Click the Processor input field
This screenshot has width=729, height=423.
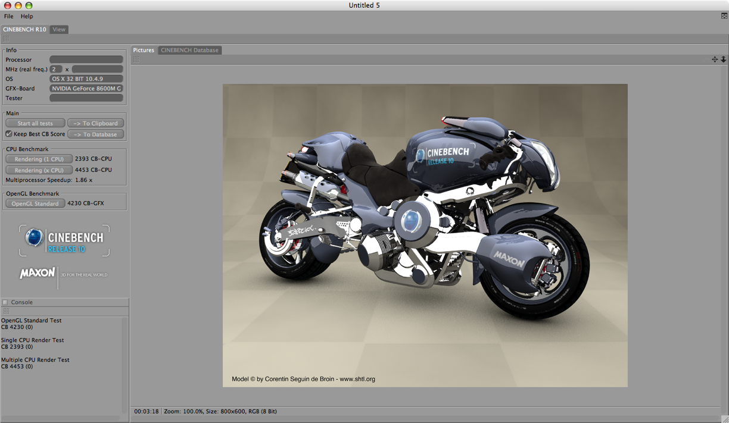pos(86,59)
